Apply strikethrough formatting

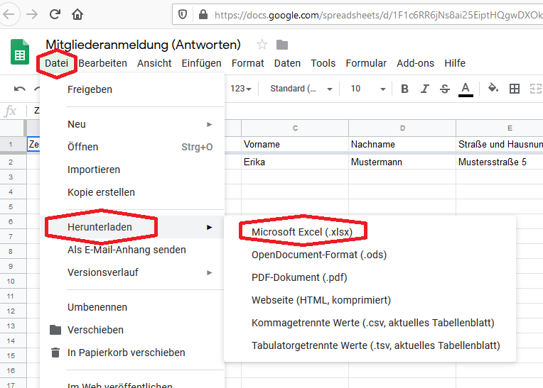445,89
